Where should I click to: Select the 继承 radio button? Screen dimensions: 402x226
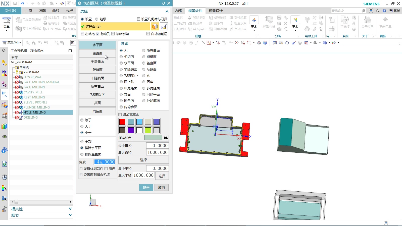(x=97, y=19)
